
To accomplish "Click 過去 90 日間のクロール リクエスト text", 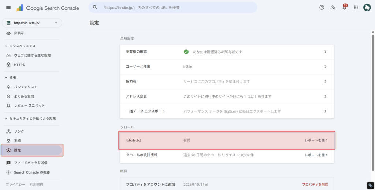I will [x=219, y=155].
